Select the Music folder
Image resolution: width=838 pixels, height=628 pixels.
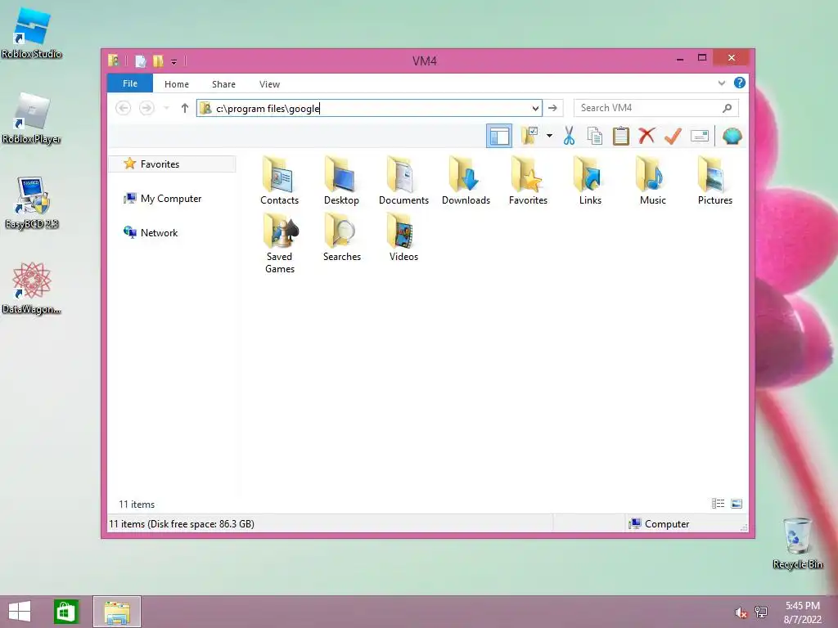coord(652,181)
